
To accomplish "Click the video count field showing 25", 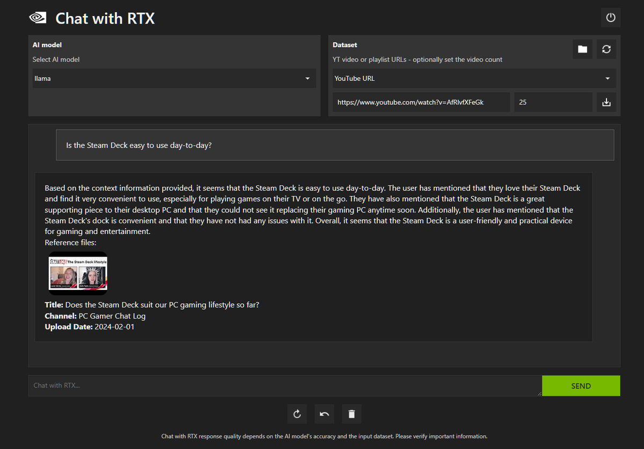I will tap(553, 102).
